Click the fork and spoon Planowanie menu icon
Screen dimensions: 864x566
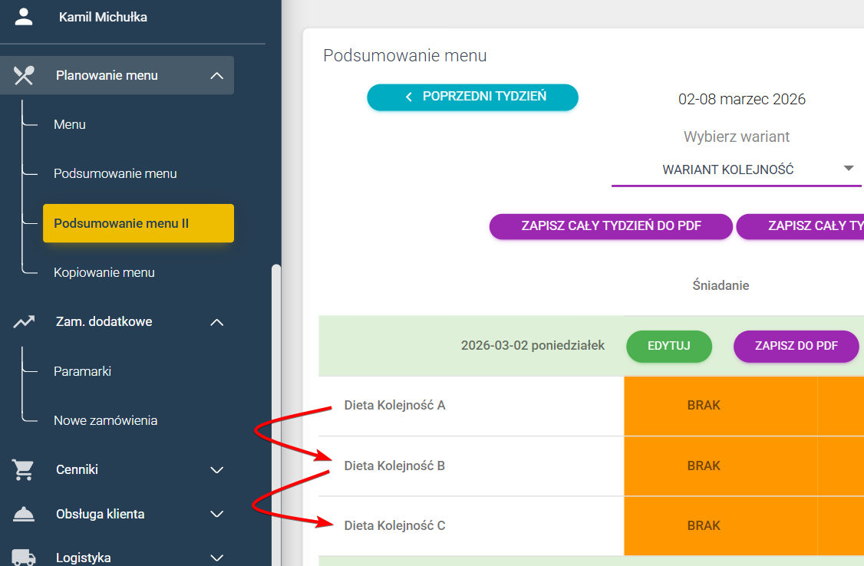[x=24, y=75]
